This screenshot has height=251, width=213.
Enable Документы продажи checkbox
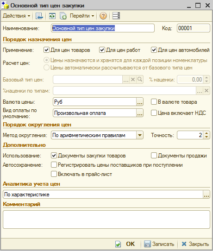pos(154,156)
